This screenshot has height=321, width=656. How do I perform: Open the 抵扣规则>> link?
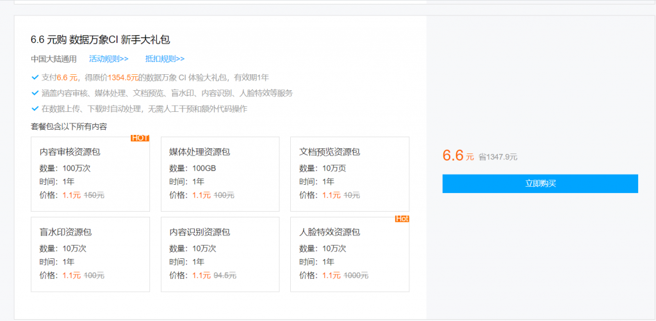click(x=165, y=59)
